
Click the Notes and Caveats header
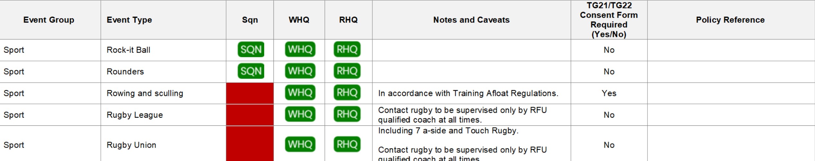pos(471,20)
